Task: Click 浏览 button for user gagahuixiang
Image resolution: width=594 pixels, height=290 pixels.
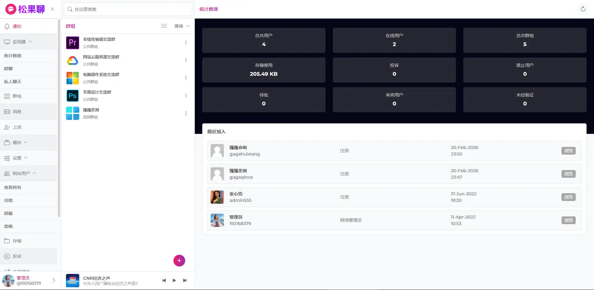Action: click(x=568, y=151)
